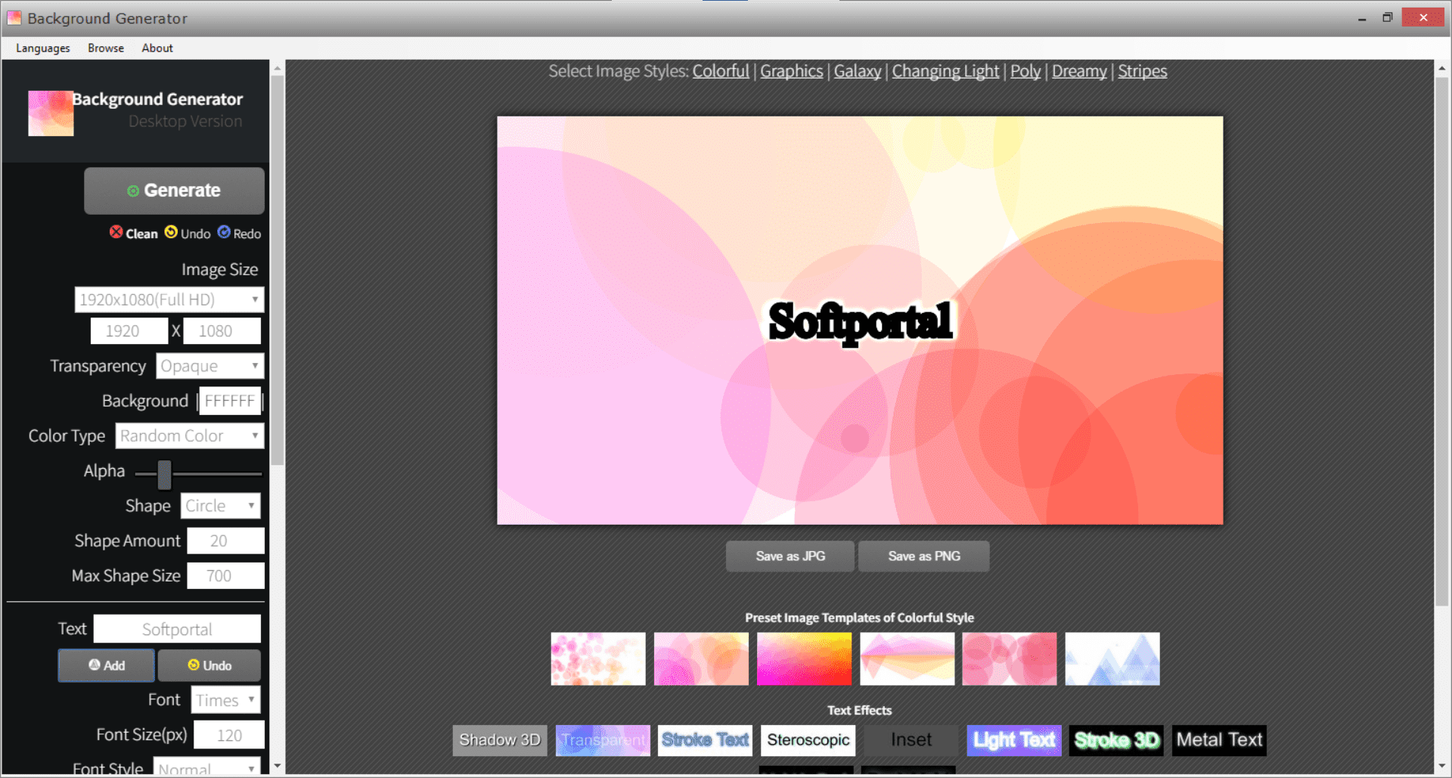Apply the Shadow 3D text effect

(x=500, y=740)
